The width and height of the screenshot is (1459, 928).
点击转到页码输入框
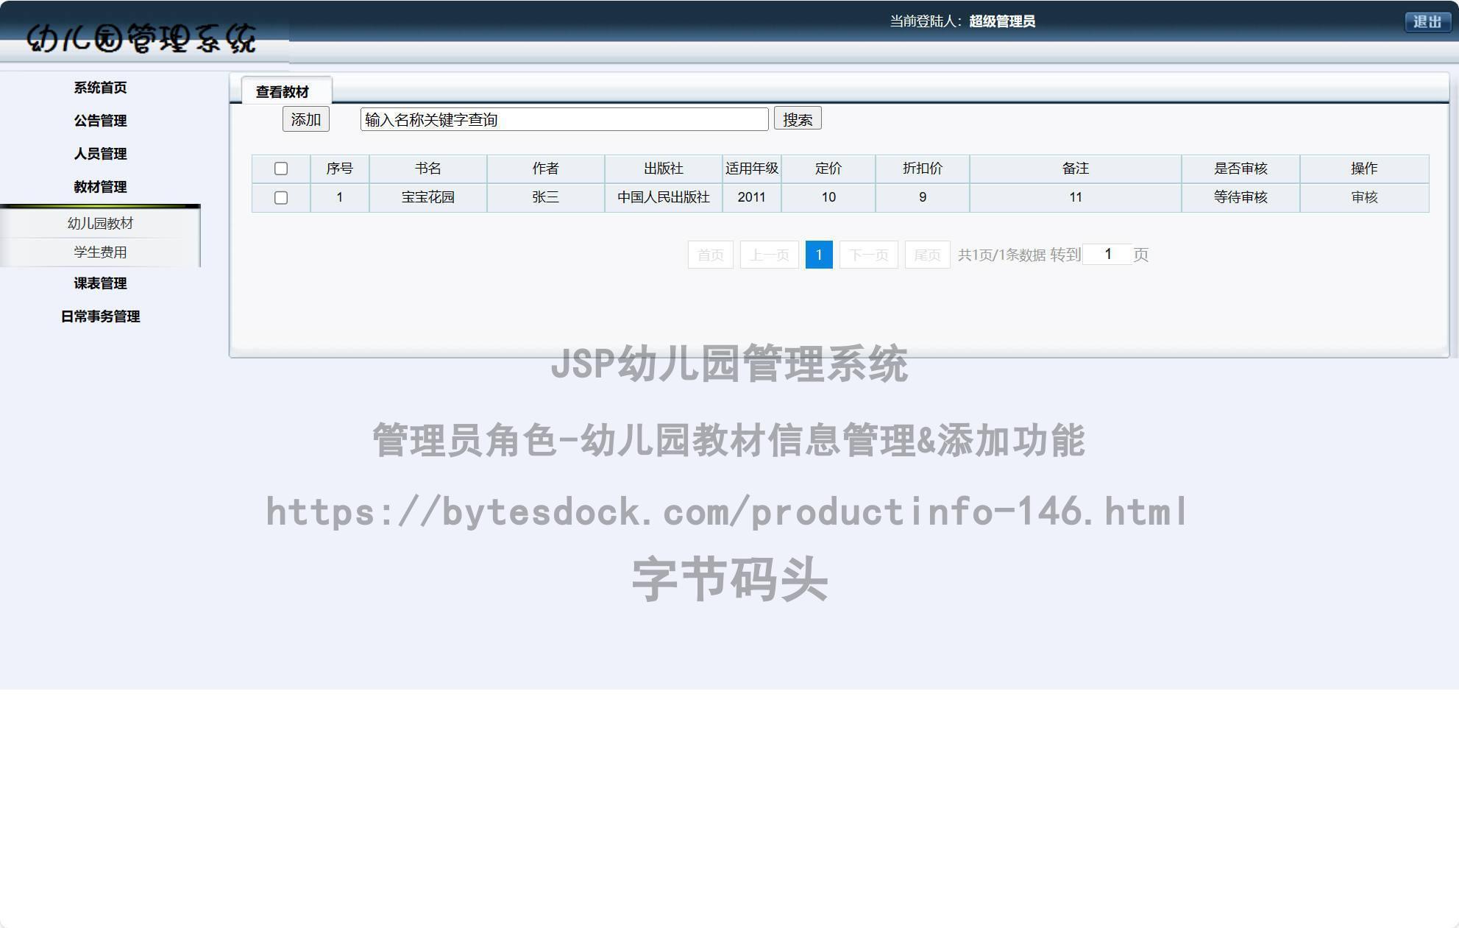coord(1108,253)
